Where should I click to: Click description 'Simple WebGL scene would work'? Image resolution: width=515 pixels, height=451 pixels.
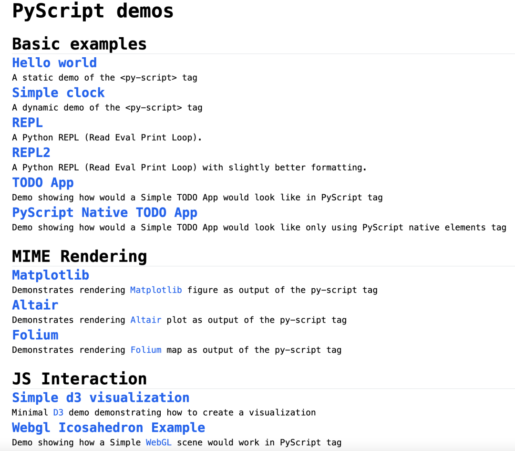(x=177, y=442)
